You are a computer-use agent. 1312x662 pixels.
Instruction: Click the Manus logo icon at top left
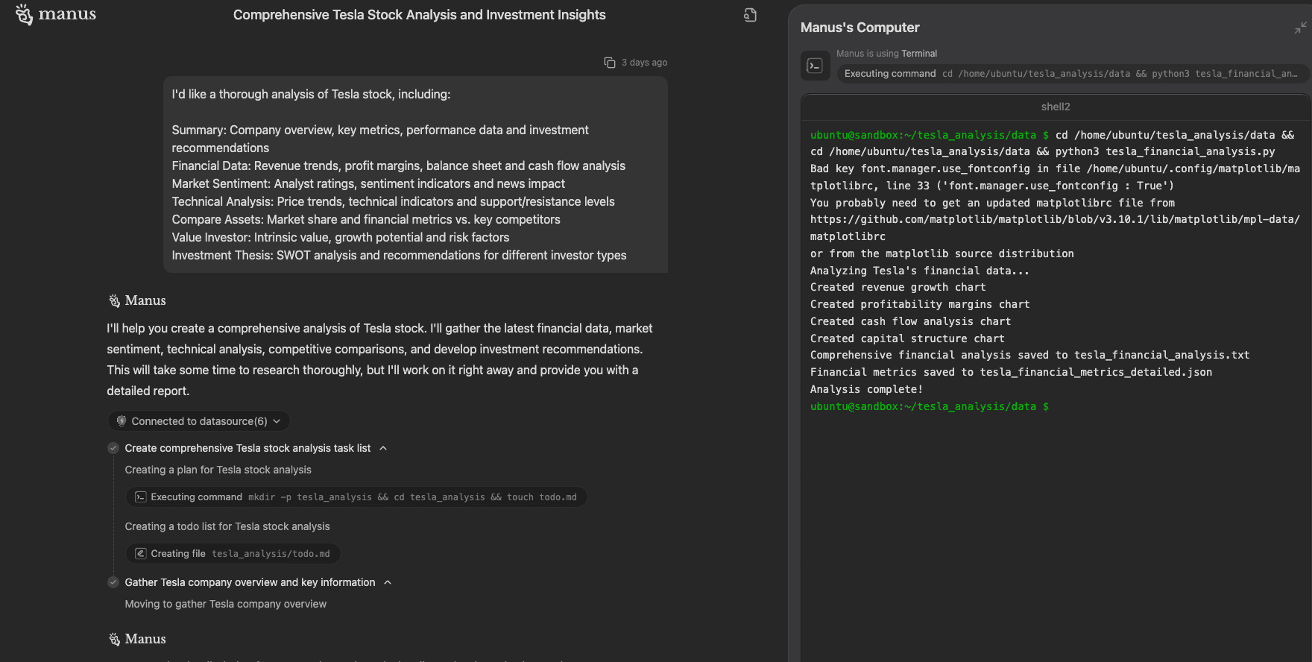pos(25,14)
